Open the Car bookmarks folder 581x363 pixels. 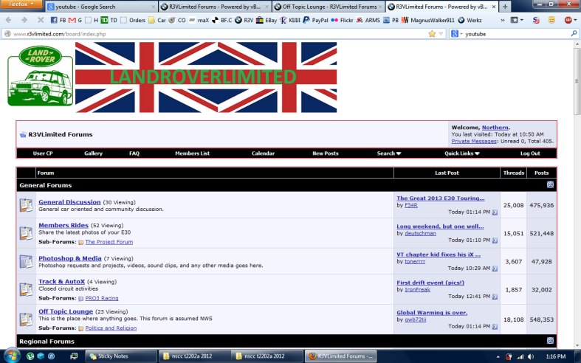pos(157,20)
